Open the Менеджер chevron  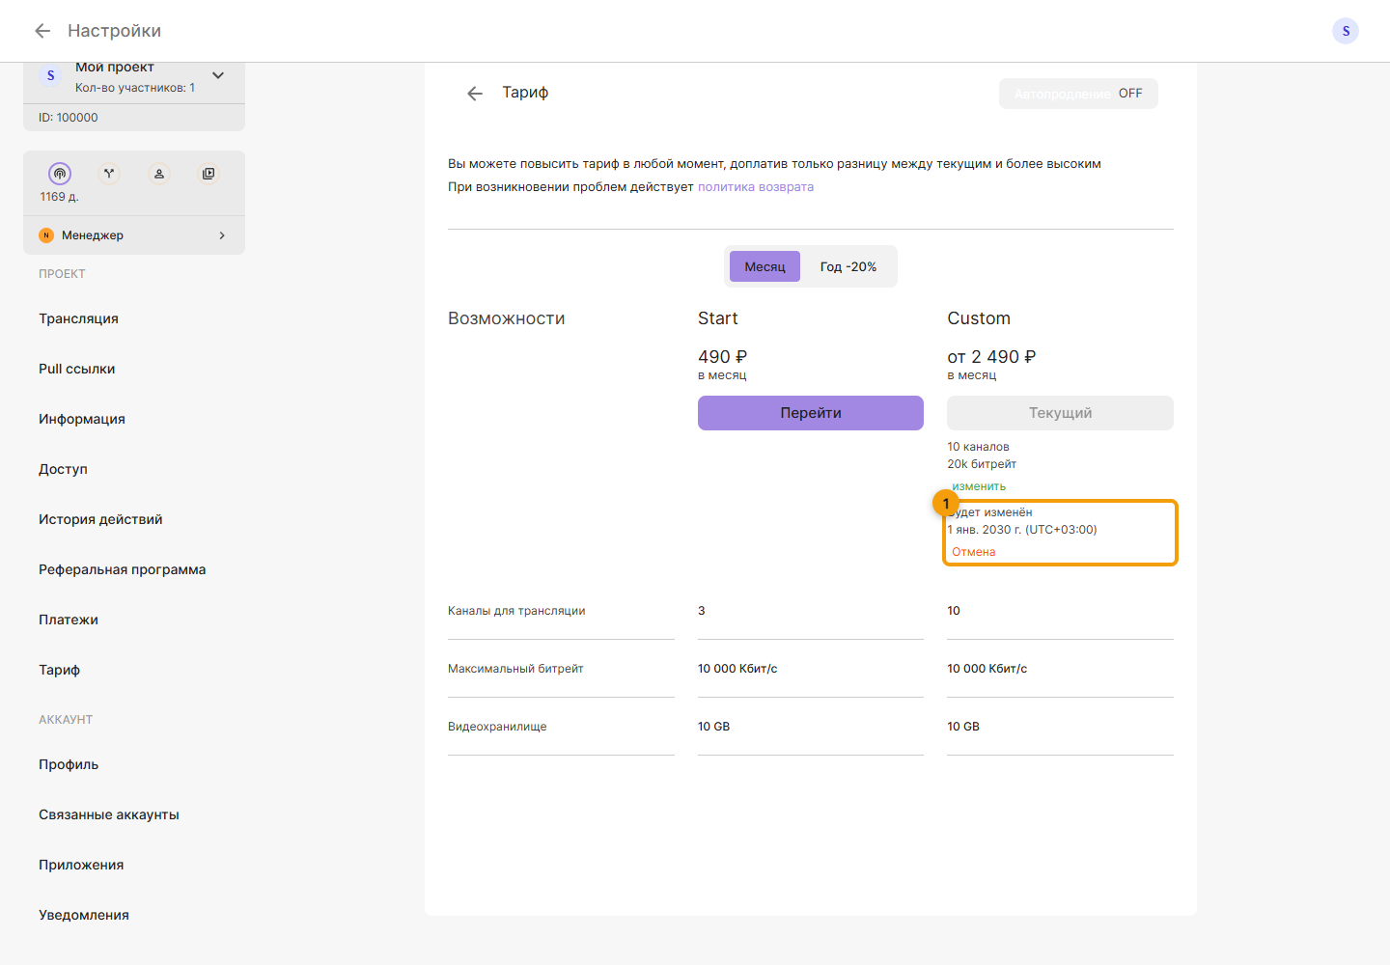222,235
